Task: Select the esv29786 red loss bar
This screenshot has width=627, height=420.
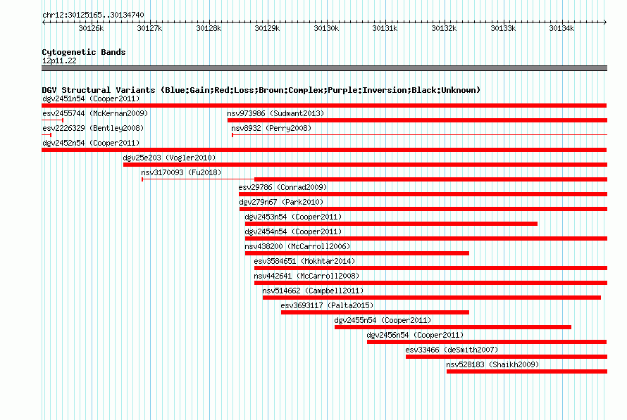Action: [423, 194]
